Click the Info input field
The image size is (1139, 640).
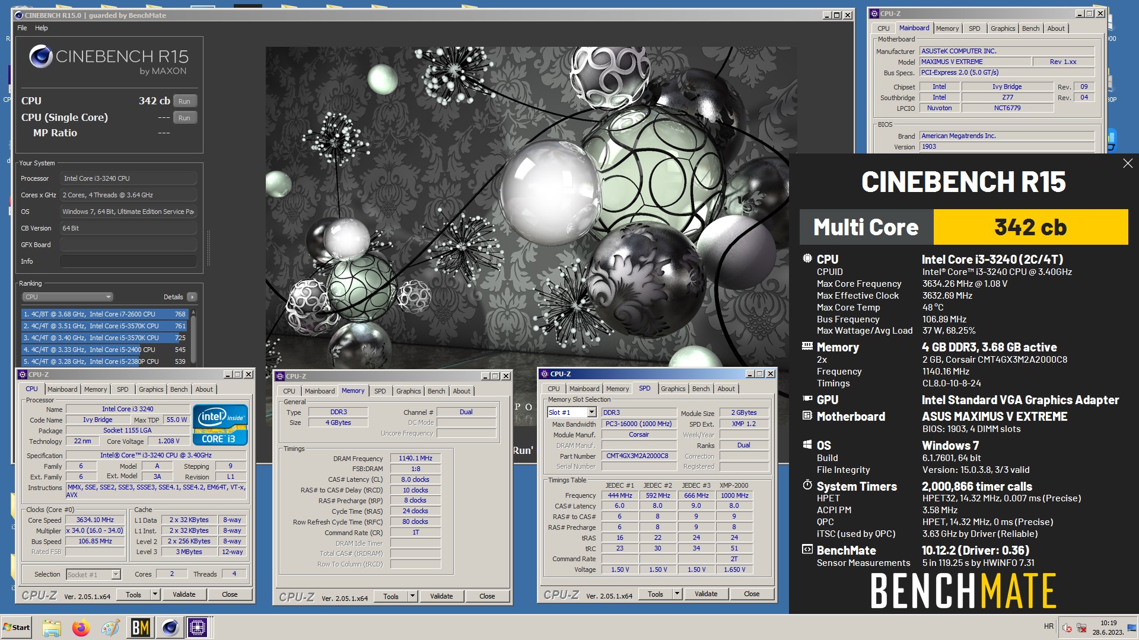tap(128, 261)
